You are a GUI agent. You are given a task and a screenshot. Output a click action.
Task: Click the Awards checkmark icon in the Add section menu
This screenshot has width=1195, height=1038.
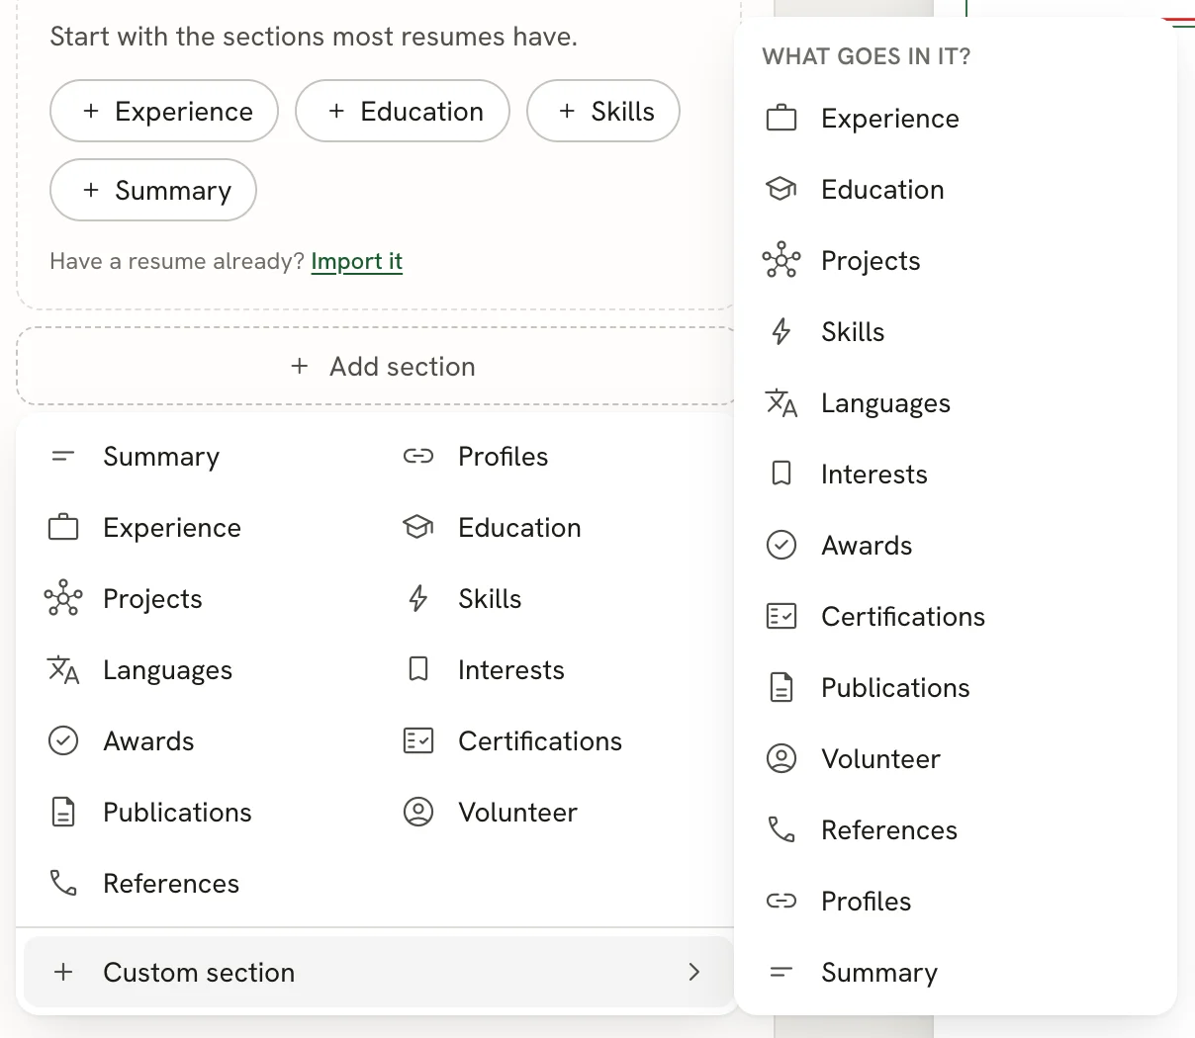pos(63,741)
